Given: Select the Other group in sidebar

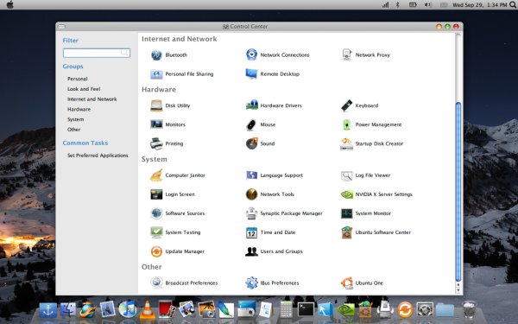Looking at the screenshot, I should point(73,130).
